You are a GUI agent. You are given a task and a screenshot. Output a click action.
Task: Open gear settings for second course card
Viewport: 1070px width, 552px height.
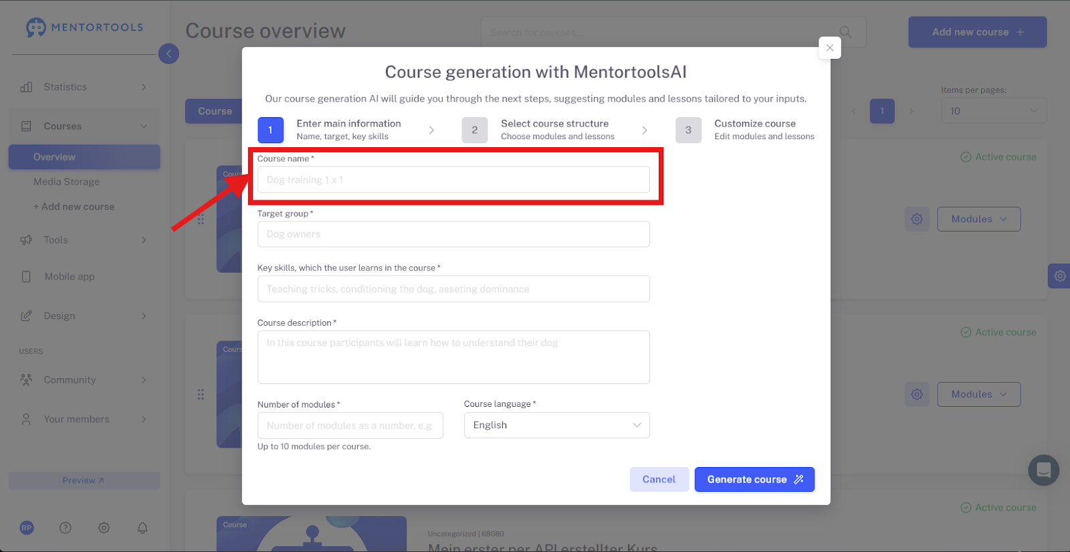917,395
